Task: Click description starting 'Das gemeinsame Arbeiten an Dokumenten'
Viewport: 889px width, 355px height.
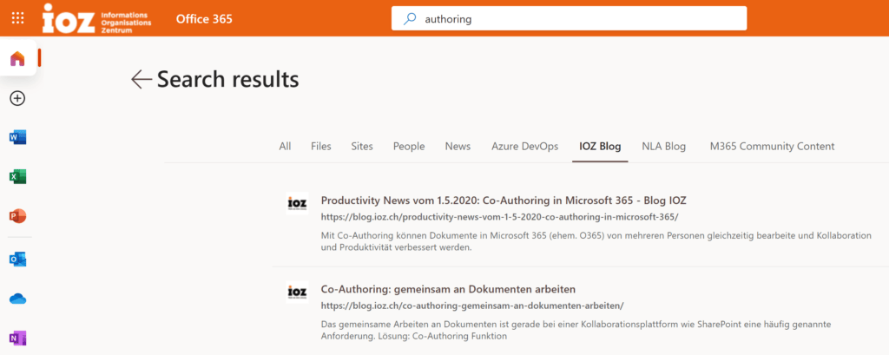Action: point(576,330)
